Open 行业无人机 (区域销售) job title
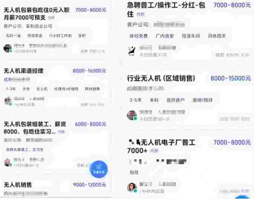The image size is (254, 199). click(161, 78)
